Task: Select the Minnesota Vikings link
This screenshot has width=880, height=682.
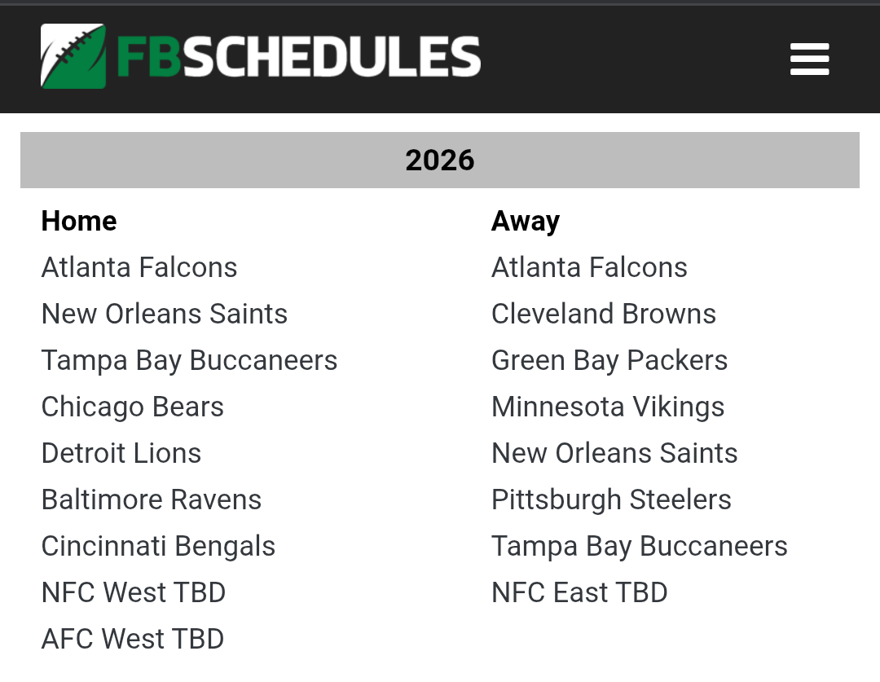Action: tap(608, 407)
